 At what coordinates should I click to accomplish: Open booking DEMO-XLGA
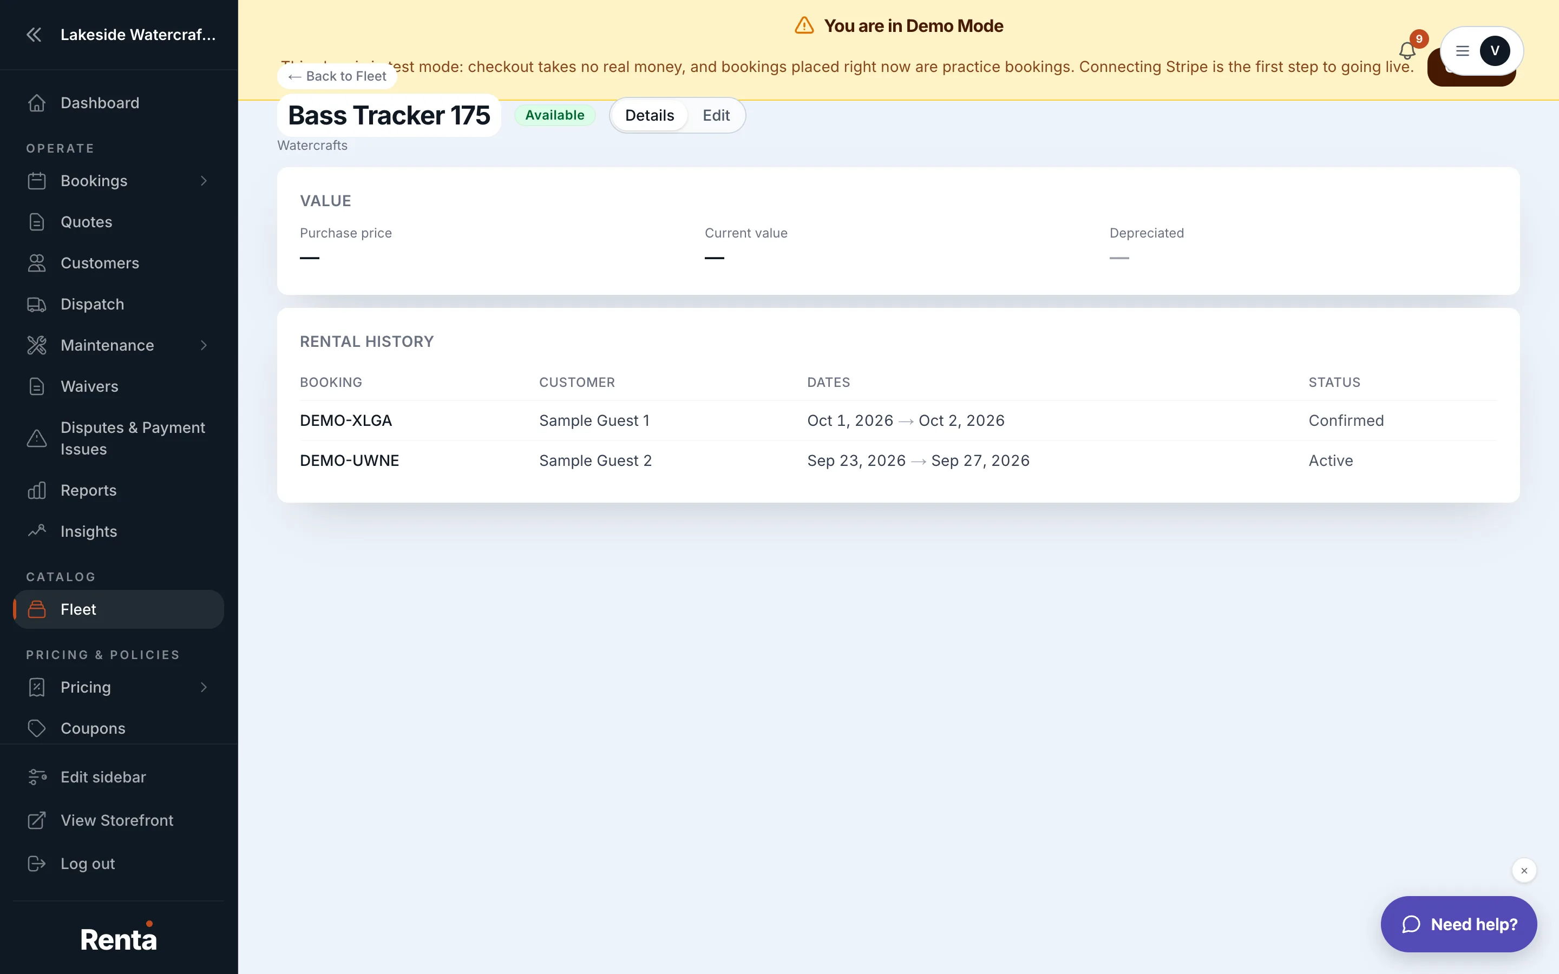(346, 420)
